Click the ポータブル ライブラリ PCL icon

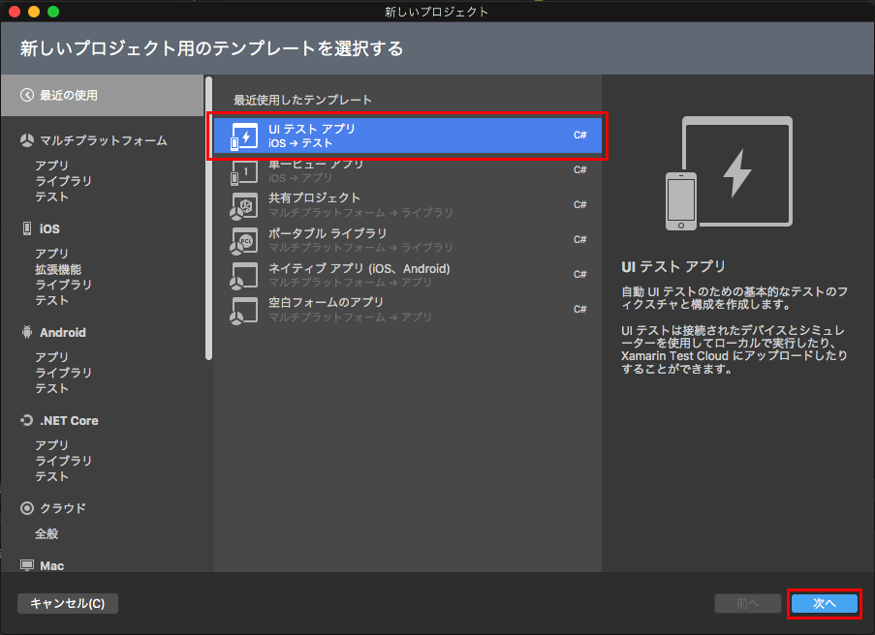pos(244,240)
